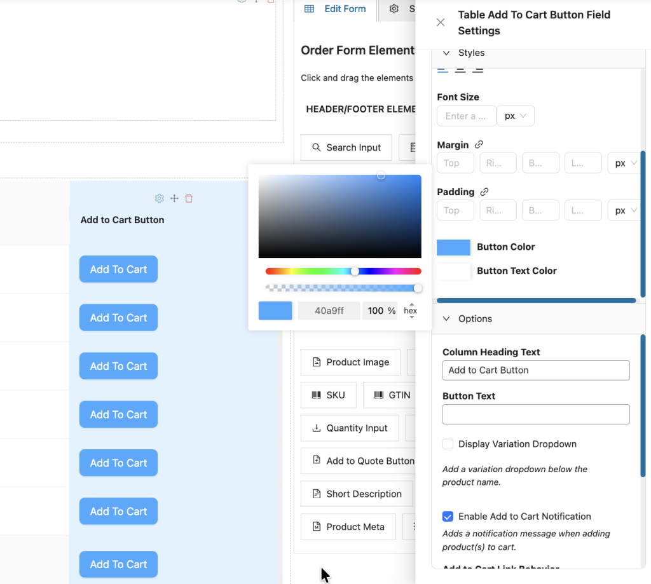Screen dimensions: 651x584
Task: Select right text alignment icon
Action: 477,71
